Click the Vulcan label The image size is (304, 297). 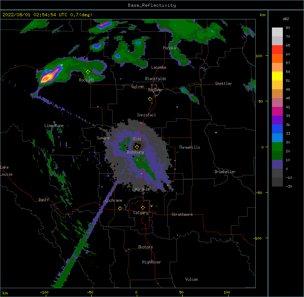(x=191, y=279)
